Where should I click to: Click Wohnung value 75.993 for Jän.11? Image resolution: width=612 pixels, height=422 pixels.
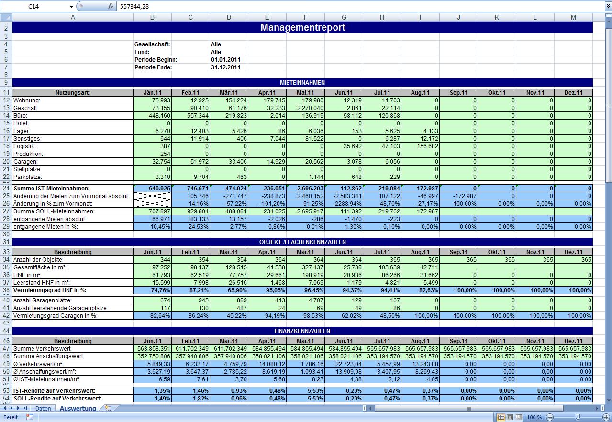[152, 100]
